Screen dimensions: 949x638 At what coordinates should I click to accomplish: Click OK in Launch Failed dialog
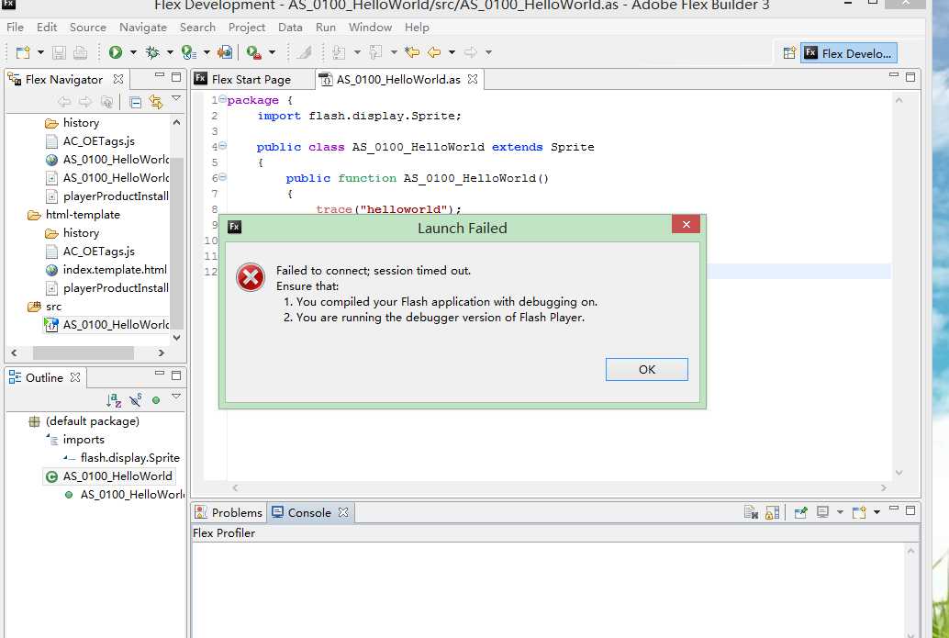[647, 369]
